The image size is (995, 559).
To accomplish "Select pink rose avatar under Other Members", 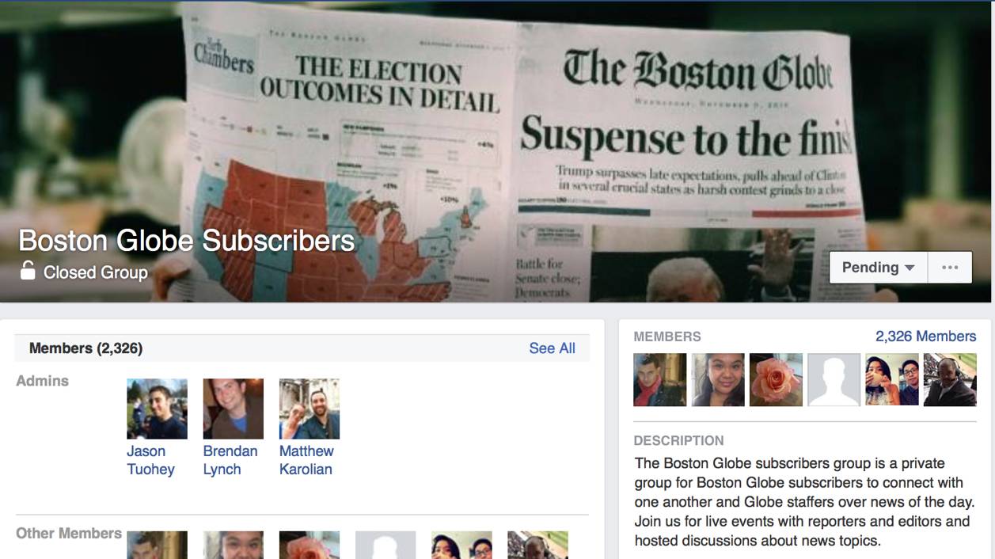I will click(x=309, y=545).
